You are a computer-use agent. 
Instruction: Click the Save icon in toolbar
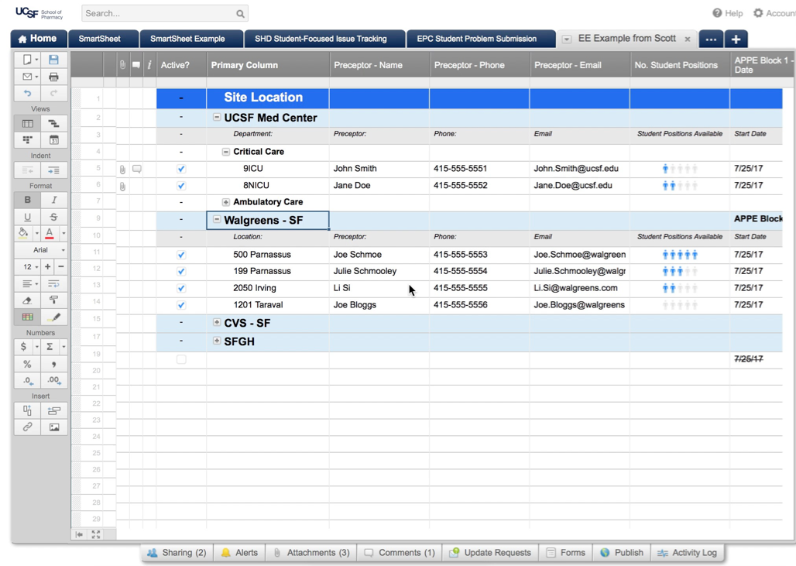(x=53, y=60)
